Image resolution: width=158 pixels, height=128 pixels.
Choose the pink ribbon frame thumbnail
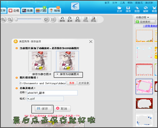click(144, 87)
